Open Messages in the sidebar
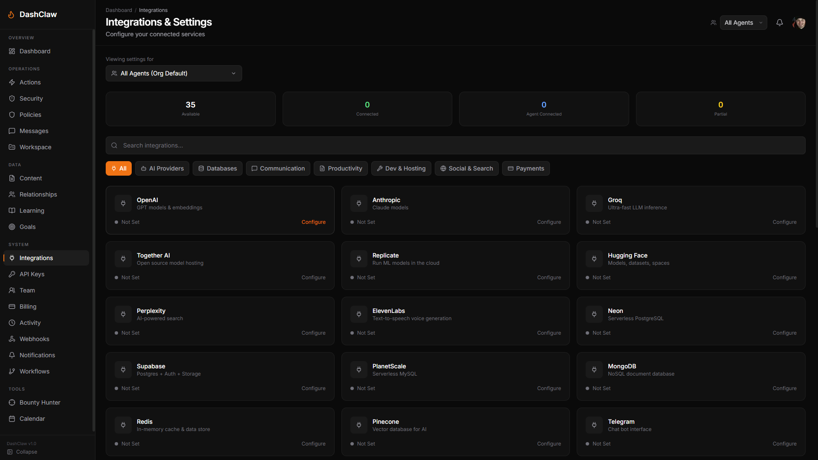 [x=46, y=131]
